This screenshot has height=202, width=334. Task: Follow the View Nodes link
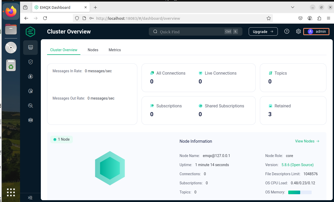pos(307,141)
